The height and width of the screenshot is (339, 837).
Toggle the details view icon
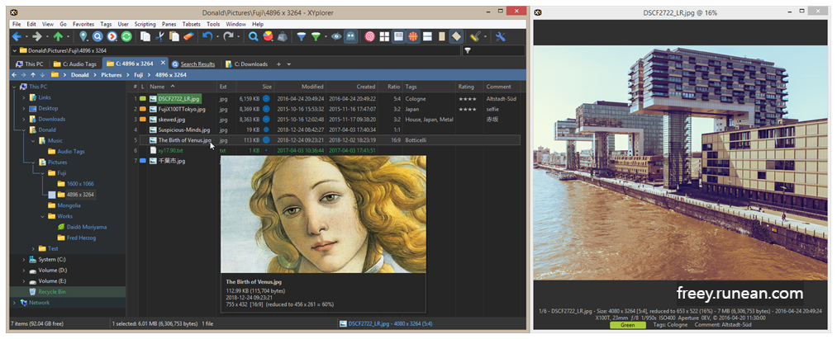point(398,37)
